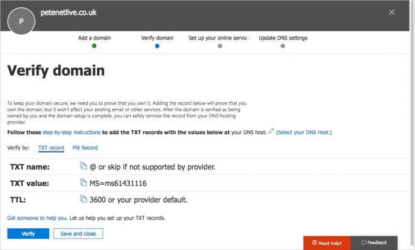
Task: Copy the TXT name value icon
Action: 83,166
